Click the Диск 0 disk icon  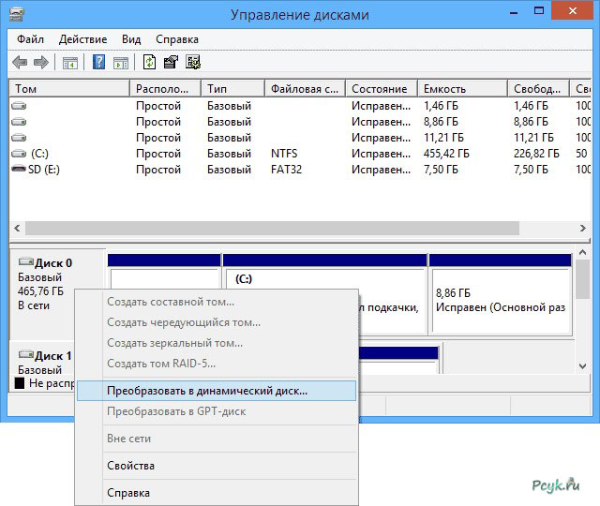click(x=26, y=261)
